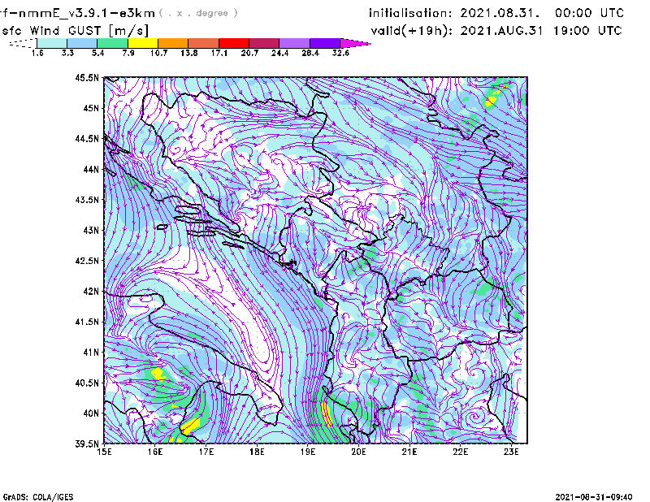Image resolution: width=650 pixels, height=502 pixels.
Task: Click the 22E longitude label
Action: point(460,452)
